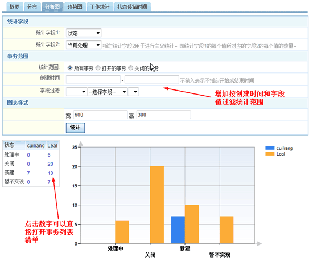Click the orange Leal legend swatch
Screen dimensions: 313x261
click(270, 154)
